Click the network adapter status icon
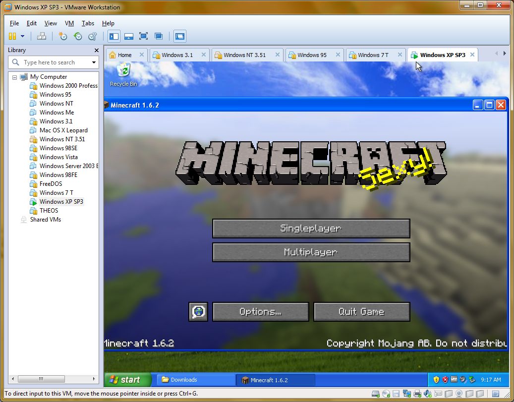 [407, 394]
